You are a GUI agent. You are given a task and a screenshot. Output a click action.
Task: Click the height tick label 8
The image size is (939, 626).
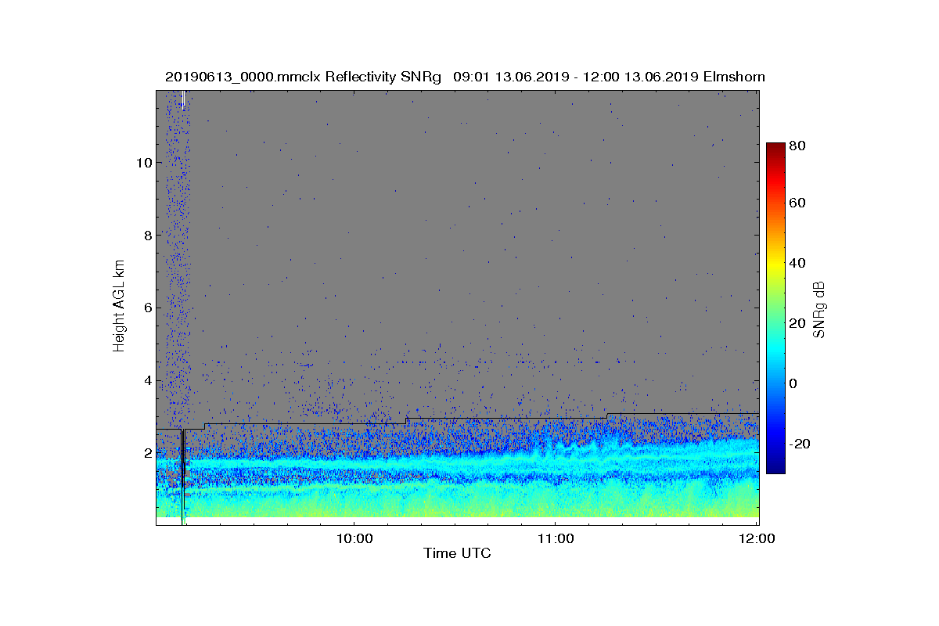(x=147, y=236)
